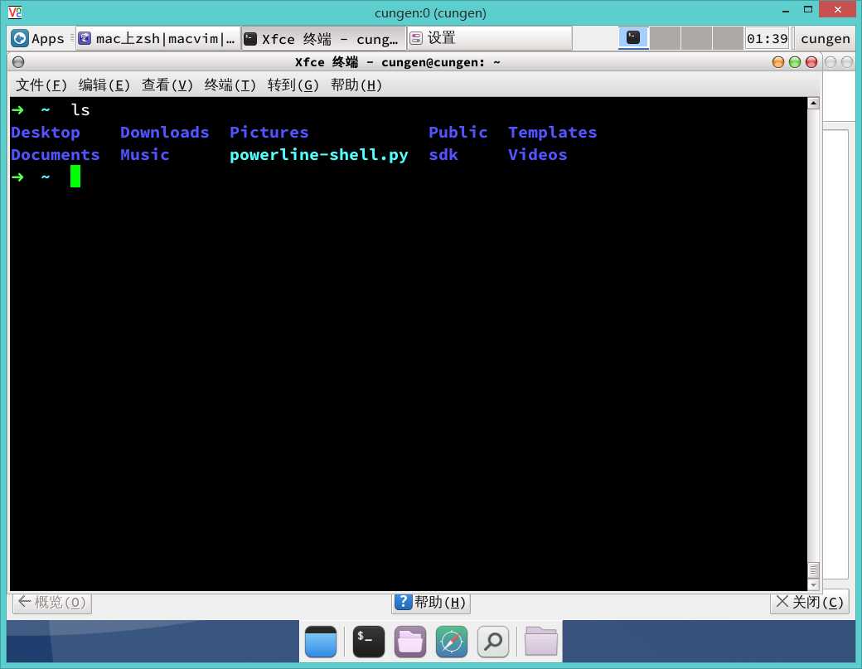Switch to the 设置 taskbar window
The image size is (862, 669).
tap(489, 38)
